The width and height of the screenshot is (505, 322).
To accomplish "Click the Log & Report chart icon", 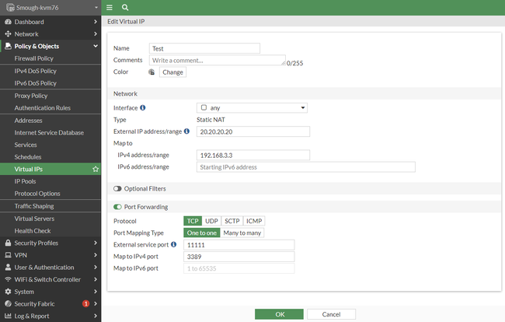I will click(8, 316).
